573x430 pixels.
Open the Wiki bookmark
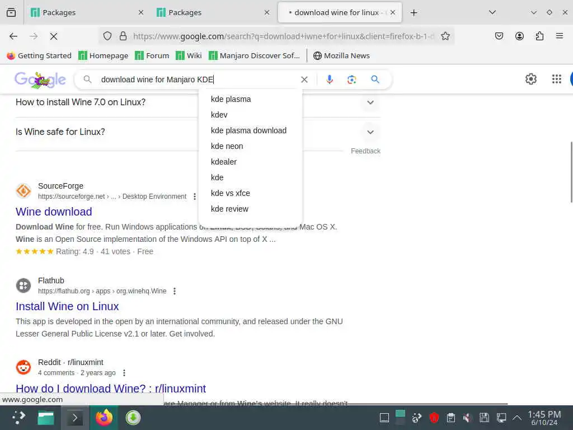pyautogui.click(x=189, y=55)
